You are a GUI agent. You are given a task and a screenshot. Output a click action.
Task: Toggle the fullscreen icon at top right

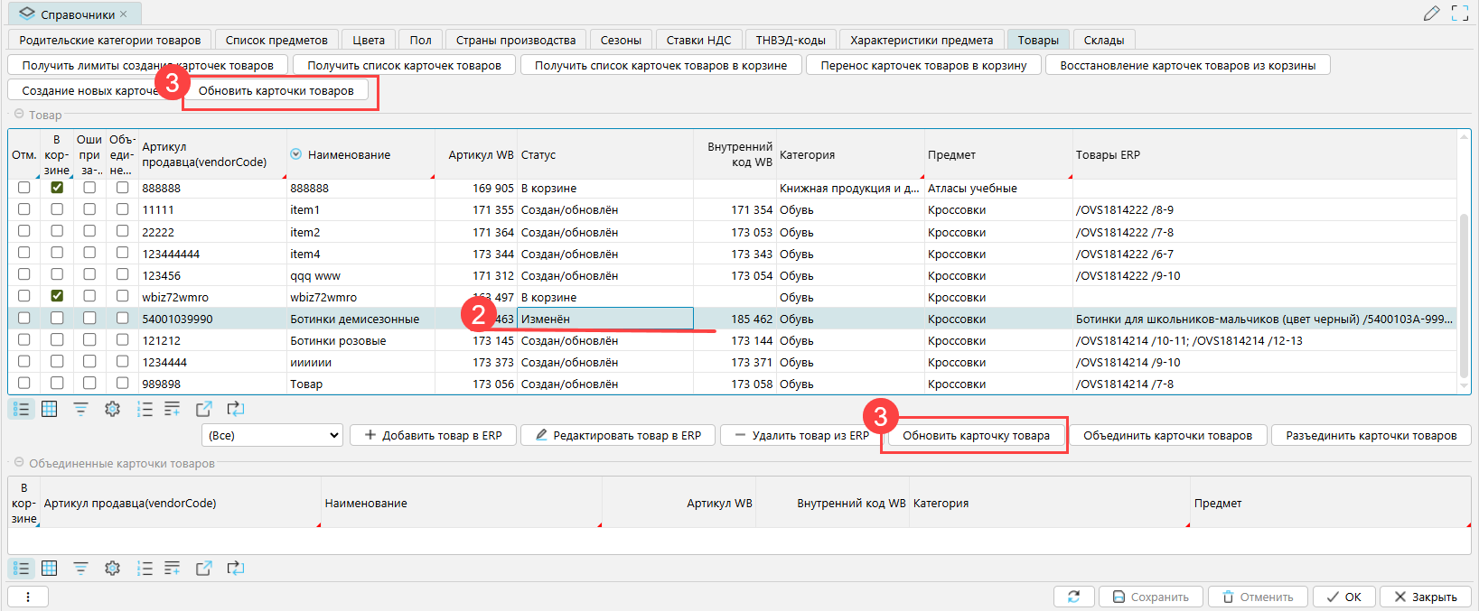coord(1459,14)
